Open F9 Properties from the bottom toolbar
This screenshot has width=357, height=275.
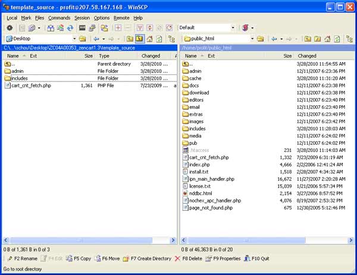[223, 259]
